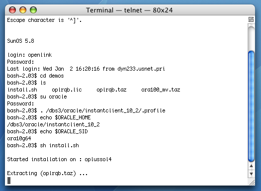Click the 'install.sh' file listing entry
This screenshot has height=191, width=261.
click(x=22, y=90)
